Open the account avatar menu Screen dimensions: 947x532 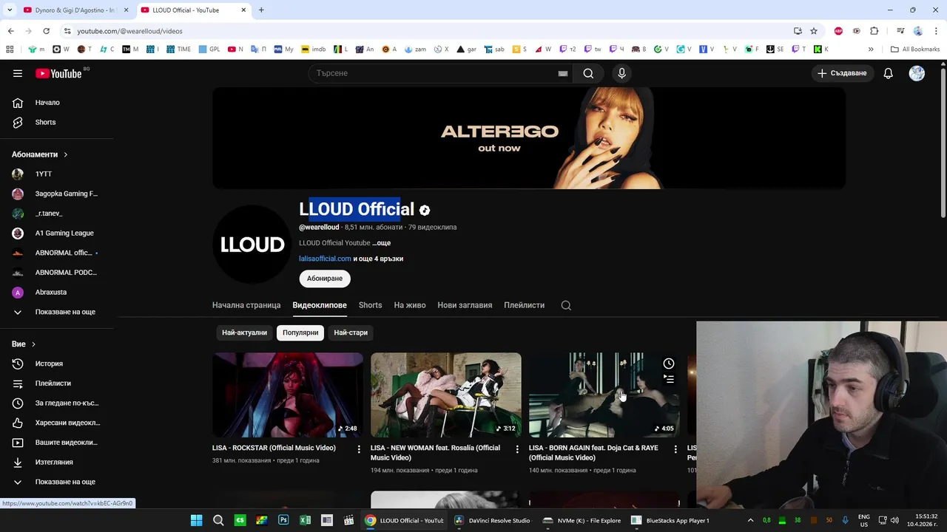pyautogui.click(x=917, y=73)
